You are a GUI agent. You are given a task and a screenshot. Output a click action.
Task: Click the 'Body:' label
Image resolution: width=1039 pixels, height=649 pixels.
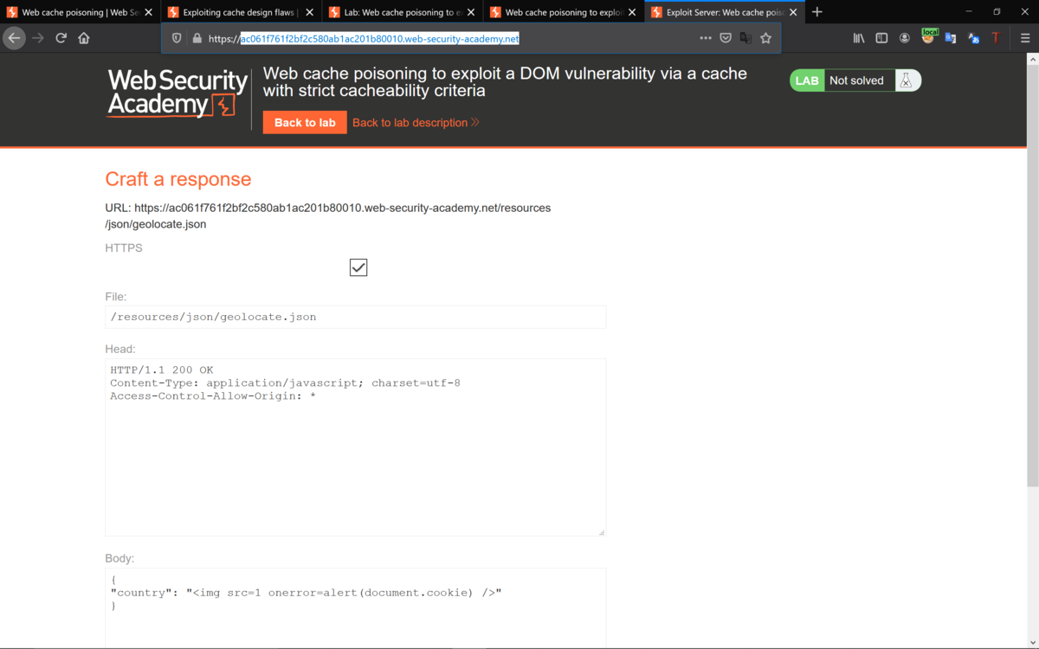(x=119, y=558)
